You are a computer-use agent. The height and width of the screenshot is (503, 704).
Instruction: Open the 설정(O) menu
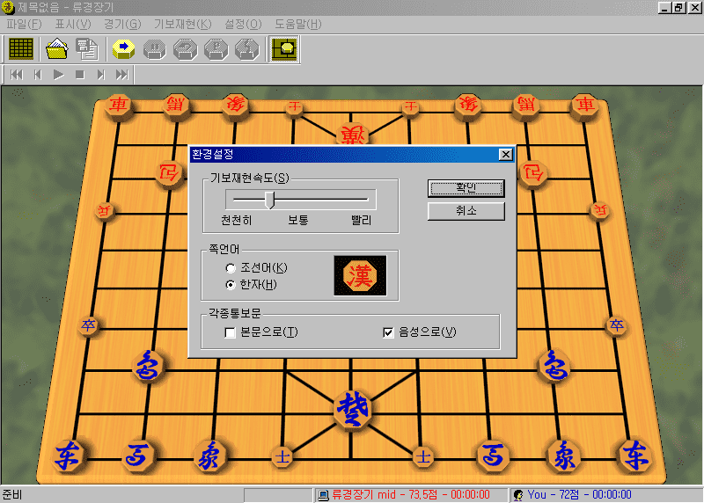pyautogui.click(x=243, y=24)
